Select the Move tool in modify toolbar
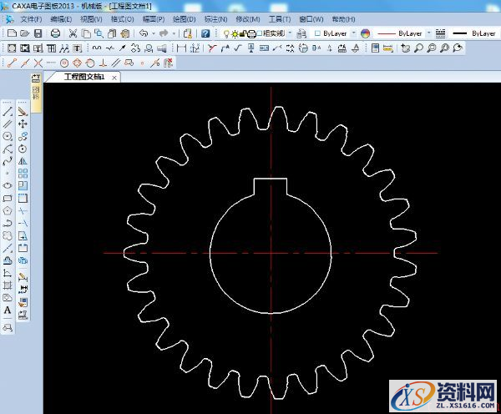The width and height of the screenshot is (501, 414). [23, 124]
